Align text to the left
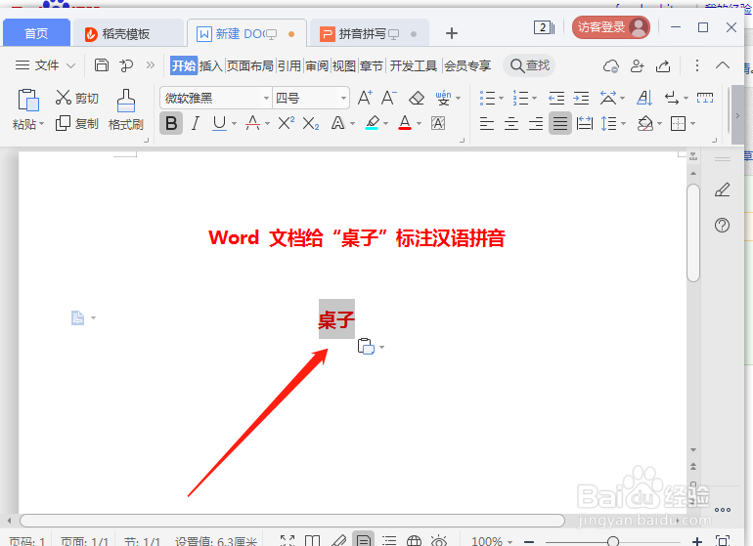 pos(487,124)
